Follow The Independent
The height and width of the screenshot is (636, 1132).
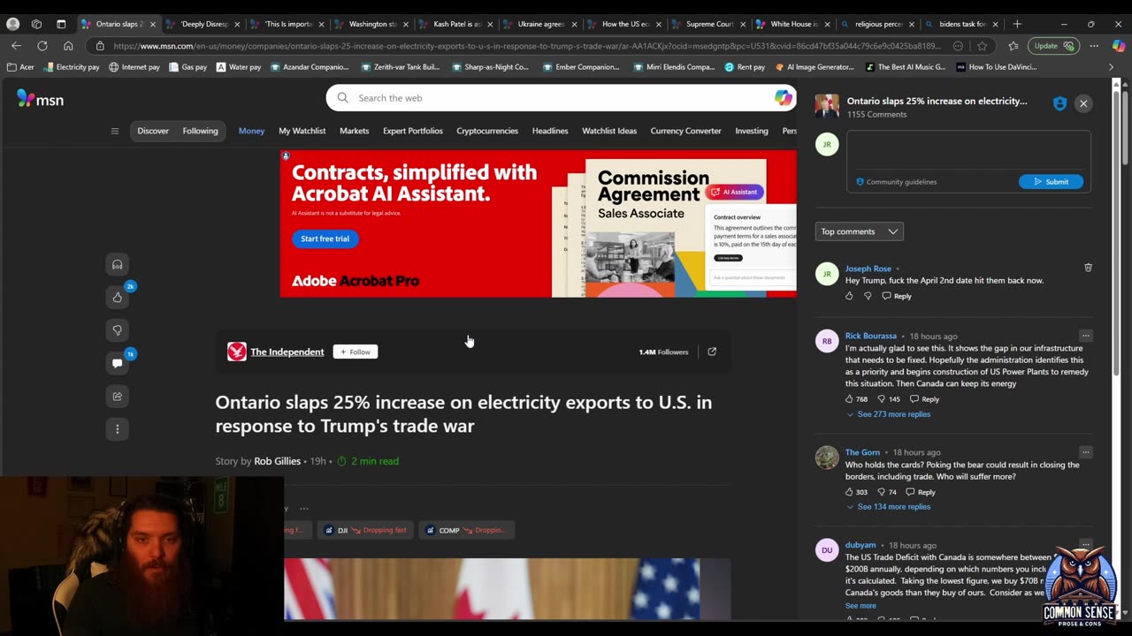pyautogui.click(x=356, y=352)
